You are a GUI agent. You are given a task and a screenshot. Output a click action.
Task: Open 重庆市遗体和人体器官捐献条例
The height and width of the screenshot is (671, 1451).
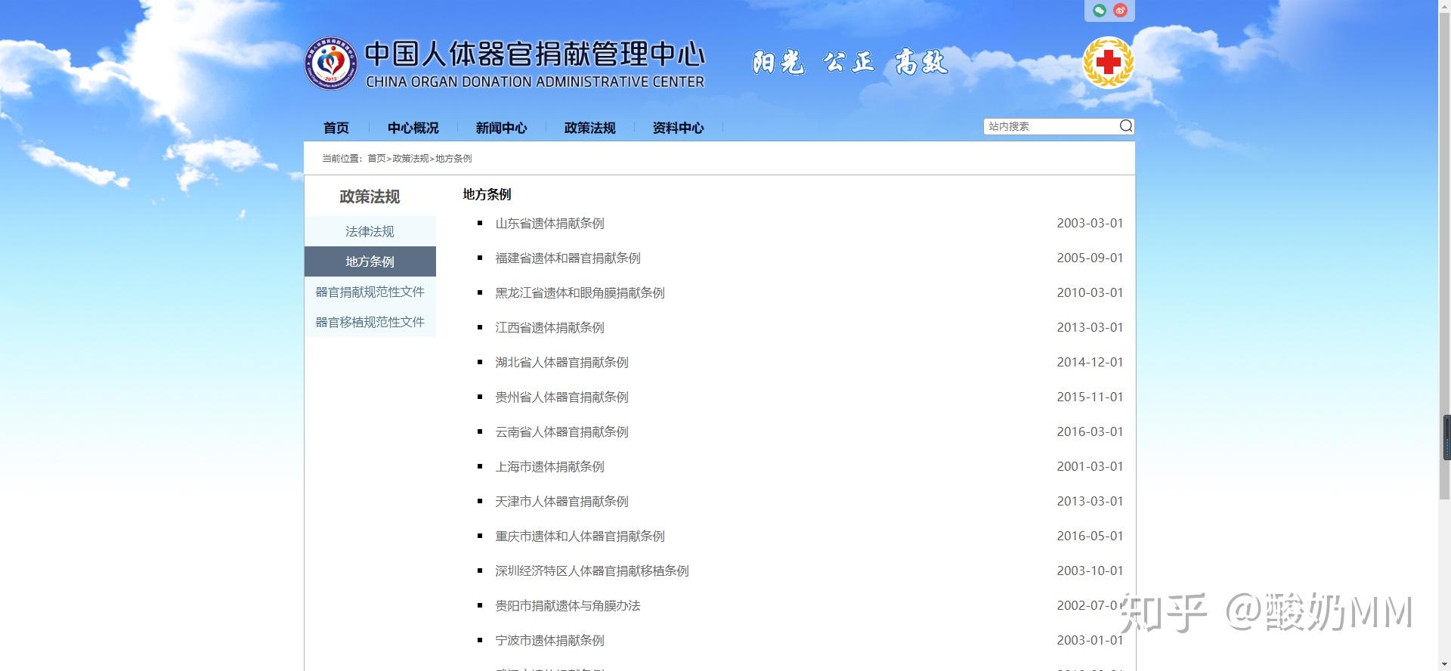tap(580, 536)
